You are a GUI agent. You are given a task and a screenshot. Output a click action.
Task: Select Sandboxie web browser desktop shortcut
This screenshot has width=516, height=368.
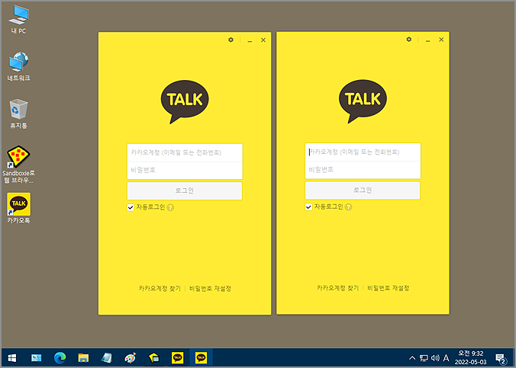coord(19,165)
